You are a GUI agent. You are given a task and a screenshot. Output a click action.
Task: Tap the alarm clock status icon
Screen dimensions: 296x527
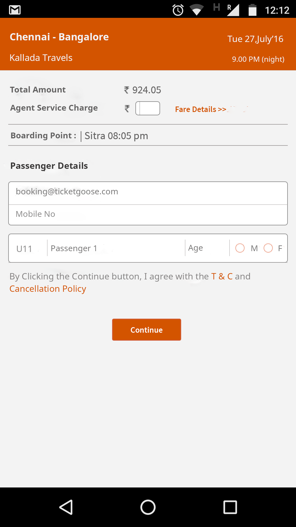pos(178,10)
